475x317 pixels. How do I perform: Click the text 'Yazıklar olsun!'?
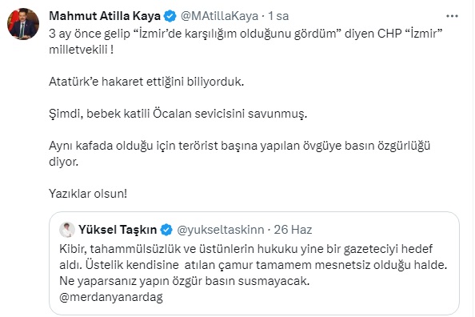(x=88, y=194)
